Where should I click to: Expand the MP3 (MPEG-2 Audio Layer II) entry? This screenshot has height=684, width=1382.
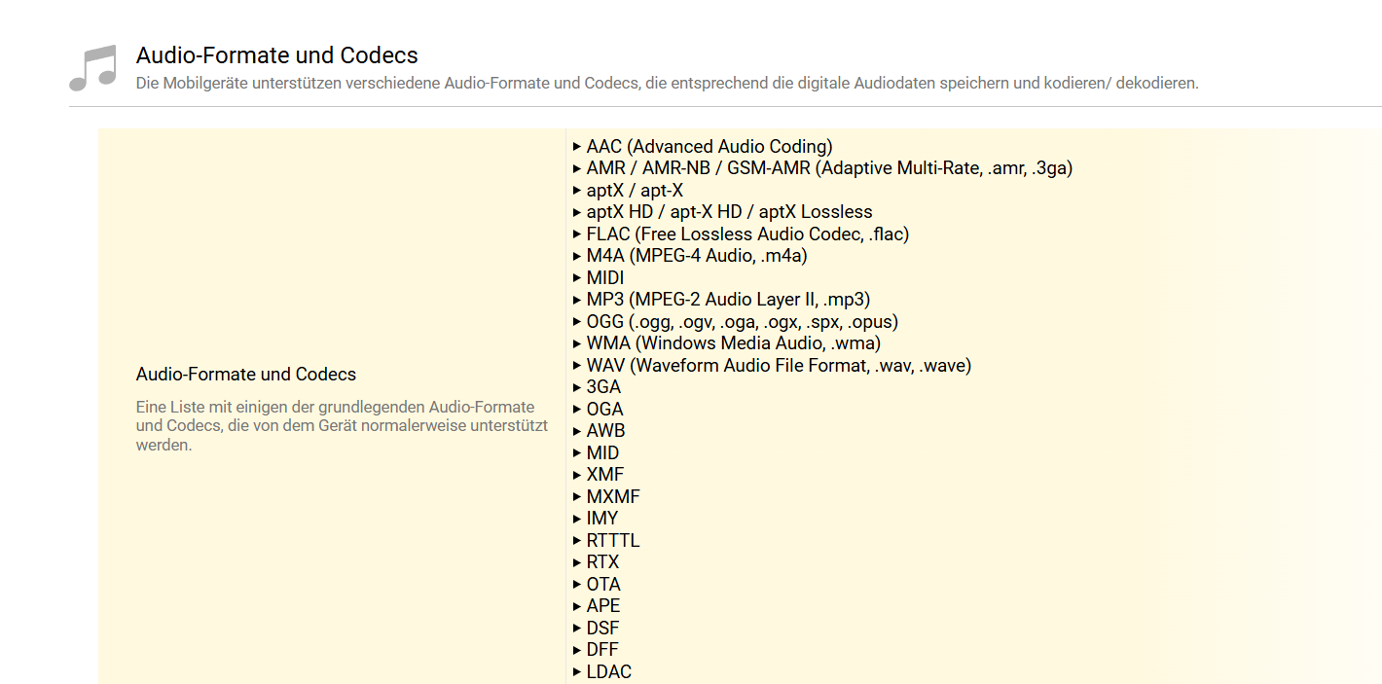click(722, 300)
